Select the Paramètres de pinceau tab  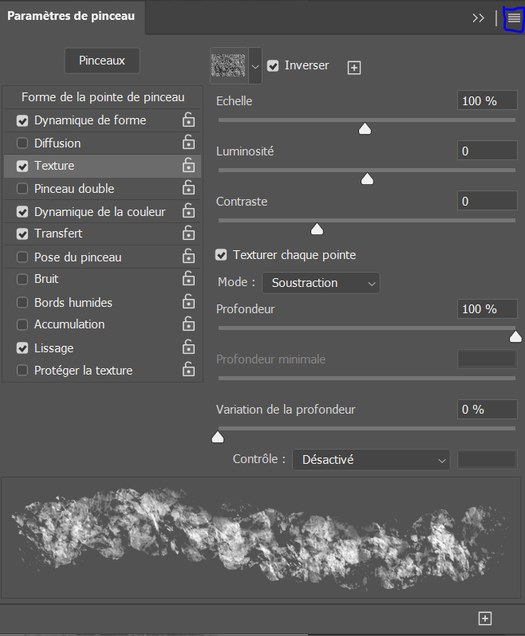pyautogui.click(x=72, y=17)
